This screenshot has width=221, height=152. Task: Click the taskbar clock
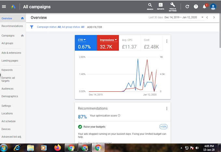(x=209, y=148)
